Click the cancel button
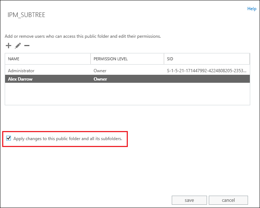Image resolution: width=260 pixels, height=208 pixels. pyautogui.click(x=228, y=200)
